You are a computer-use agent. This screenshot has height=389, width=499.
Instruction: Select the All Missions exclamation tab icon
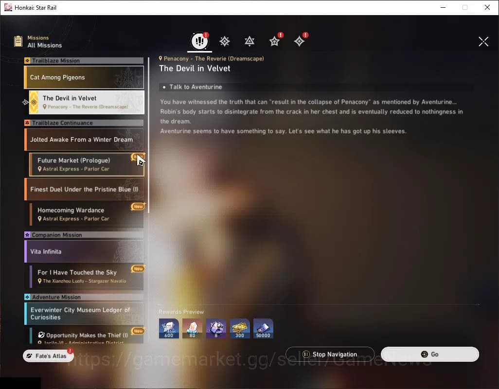(199, 41)
